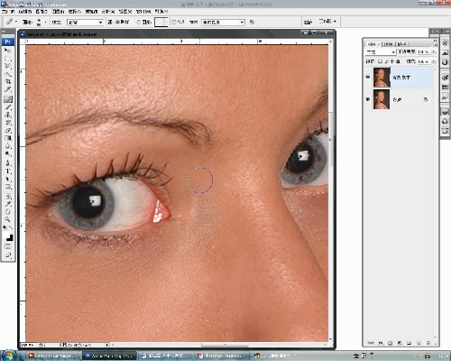
Task: Select the top layer thumbnail
Action: [382, 78]
